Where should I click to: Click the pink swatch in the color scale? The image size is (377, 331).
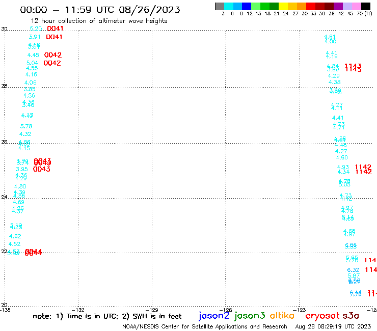[356, 6]
